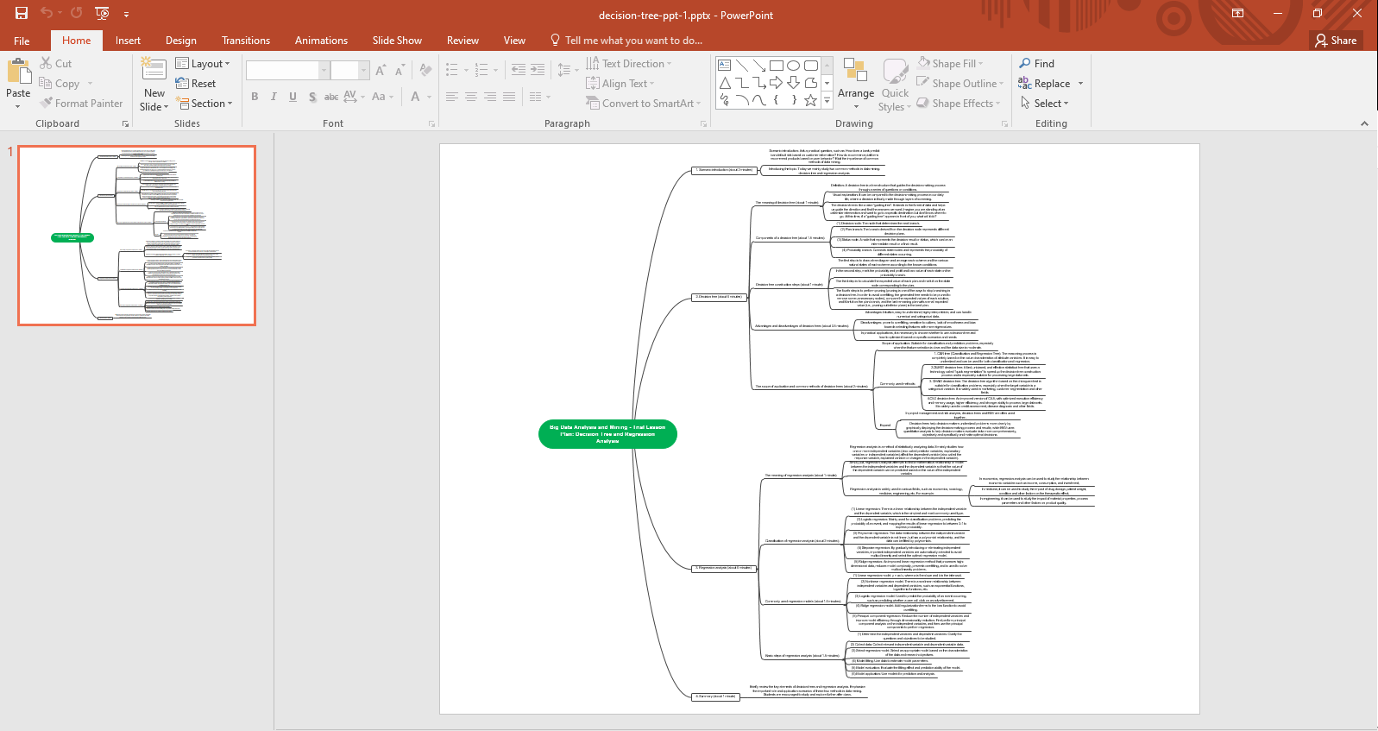
Task: Undo the last action
Action: click(46, 13)
